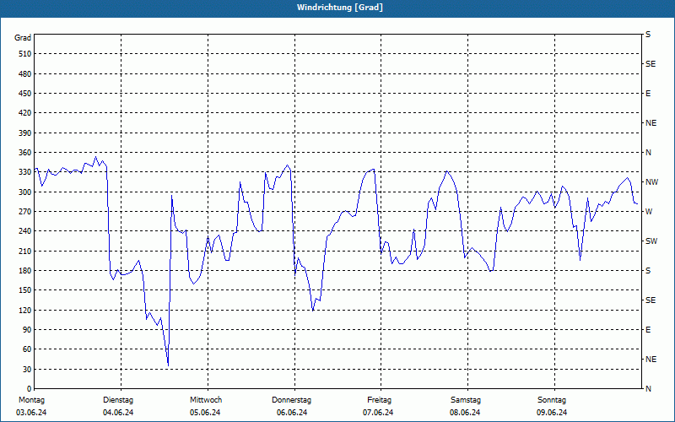Click the Dienstag day label
The height and width of the screenshot is (422, 675).
pos(118,400)
